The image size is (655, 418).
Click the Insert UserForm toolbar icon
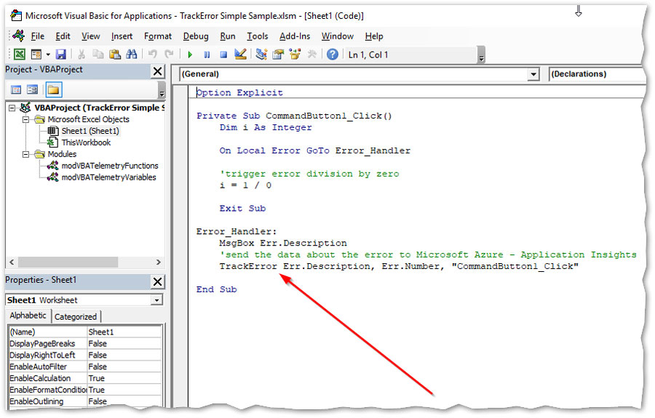[36, 55]
